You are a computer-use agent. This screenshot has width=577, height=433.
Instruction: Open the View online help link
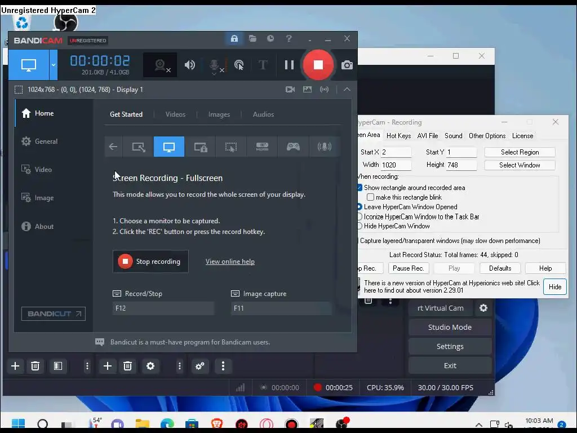230,262
